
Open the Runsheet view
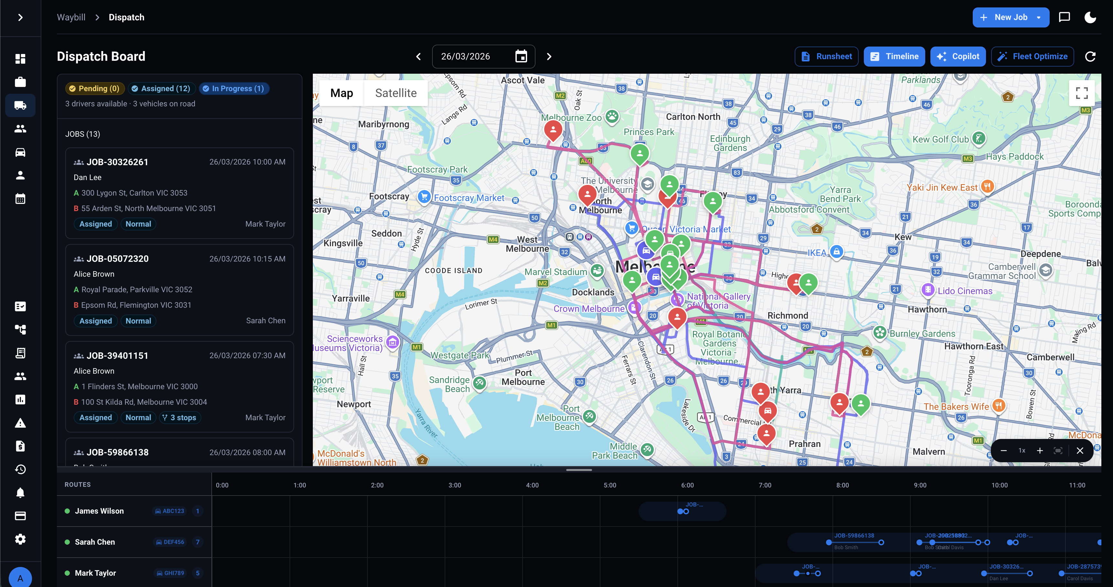click(x=826, y=57)
